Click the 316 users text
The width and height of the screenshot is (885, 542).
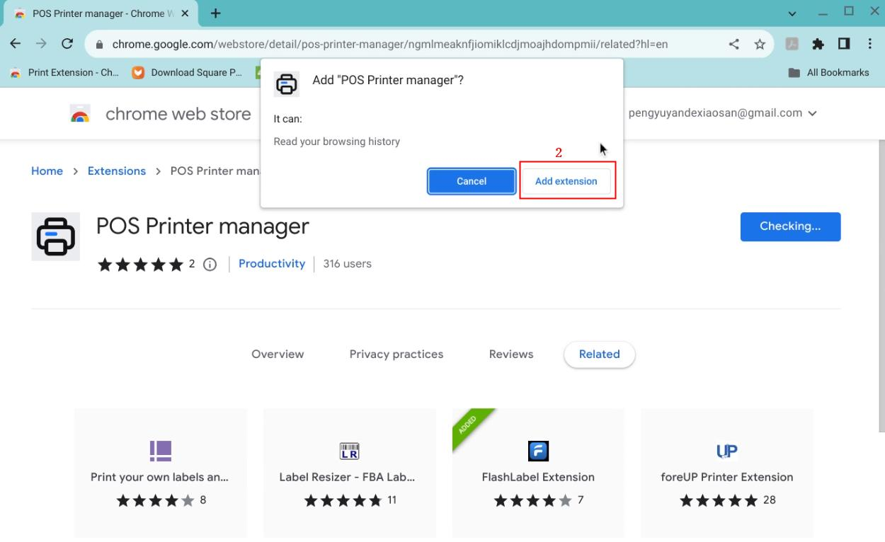[347, 263]
